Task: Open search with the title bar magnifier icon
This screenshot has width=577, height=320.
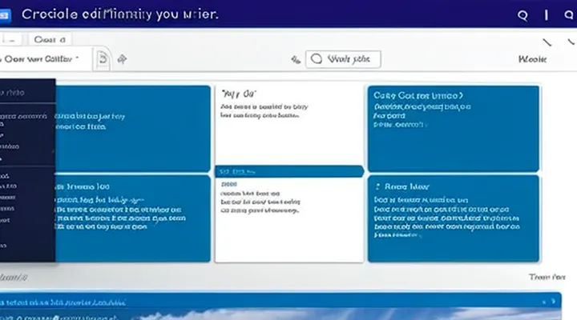Action: pos(523,15)
